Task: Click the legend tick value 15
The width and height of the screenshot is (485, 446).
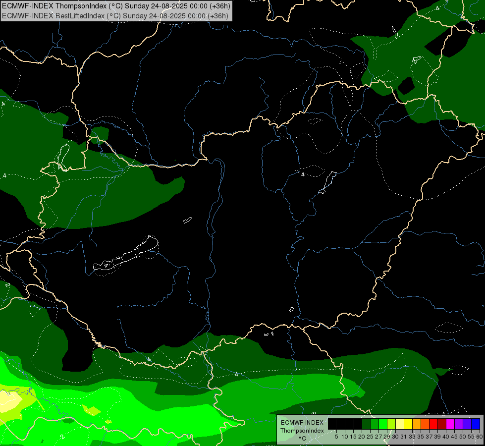Action: 353,437
